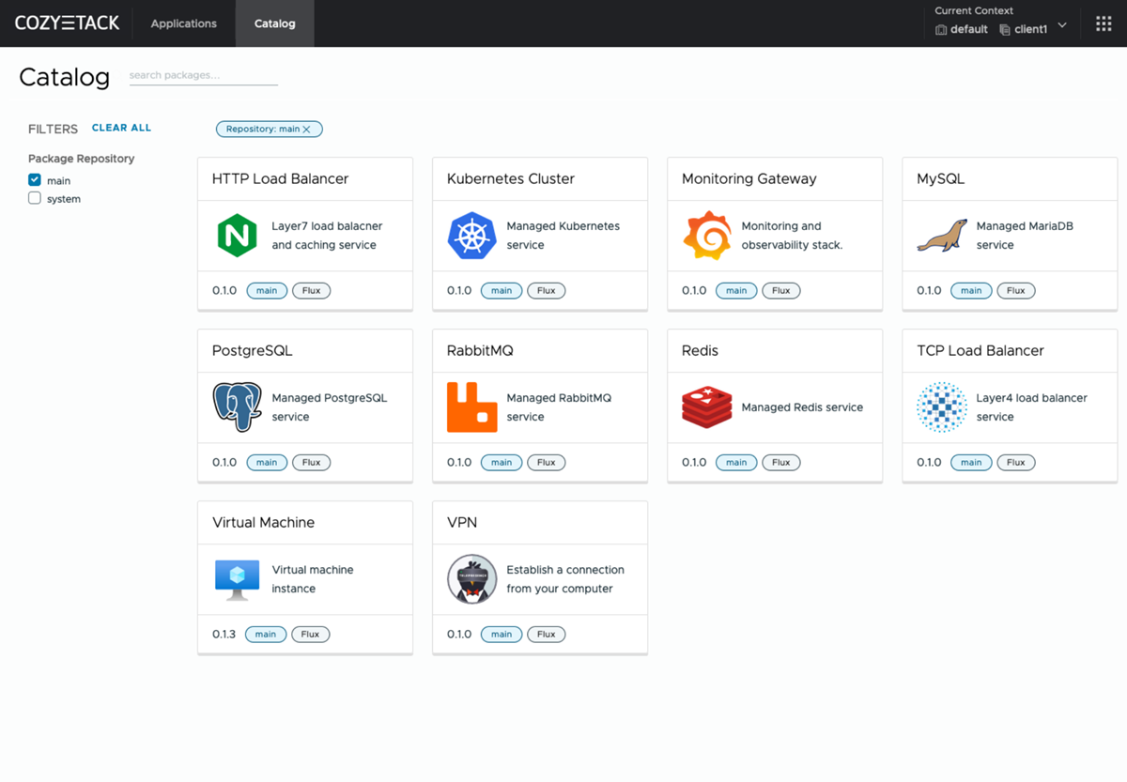Uncheck the main repository checkbox
Viewport: 1127px width, 782px height.
point(35,180)
